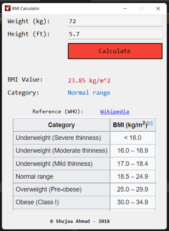The width and height of the screenshot is (169, 231).
Task: Click the Normal range row in the table
Action: coord(61,176)
